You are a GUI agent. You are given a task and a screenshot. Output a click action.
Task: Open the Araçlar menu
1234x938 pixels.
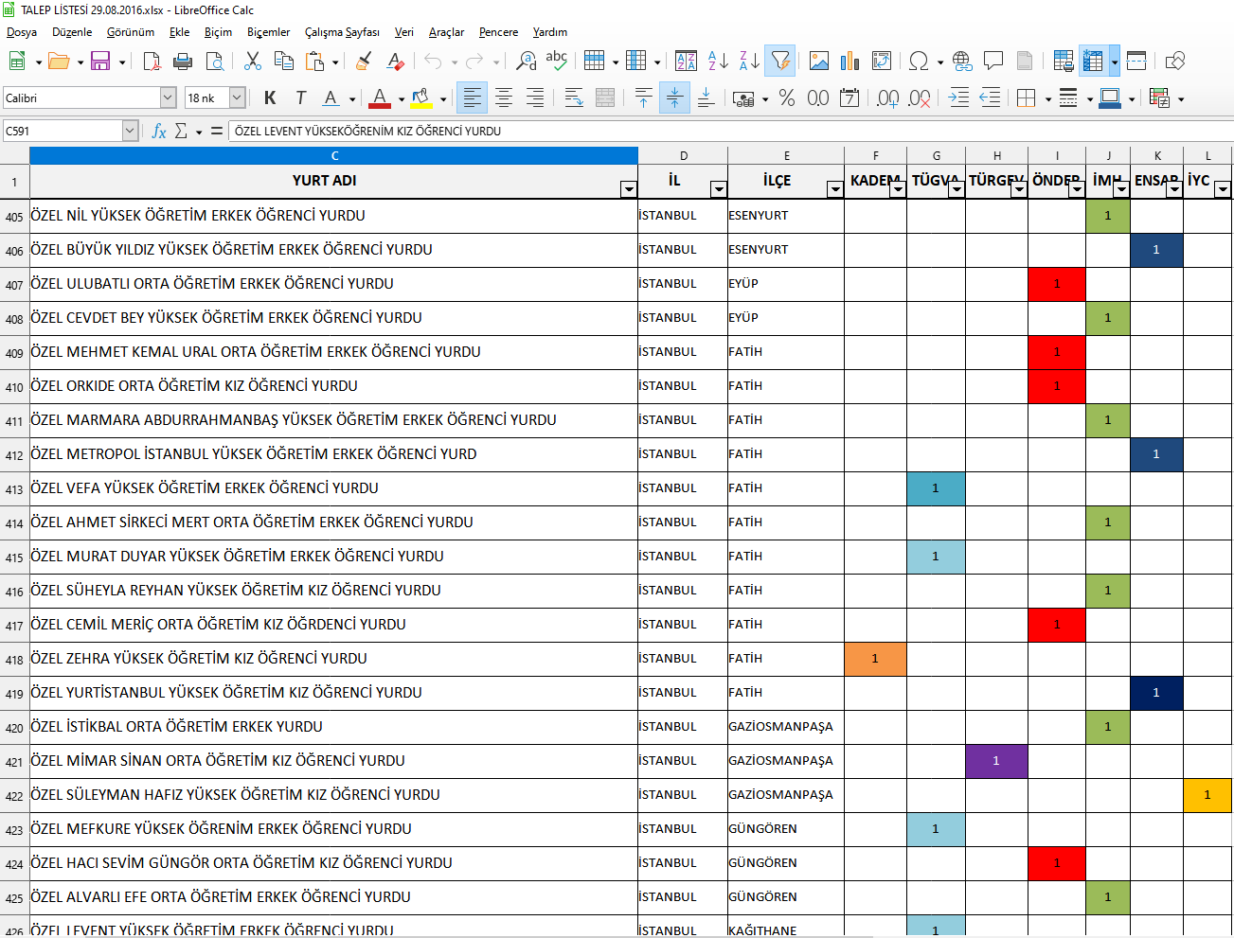(446, 32)
